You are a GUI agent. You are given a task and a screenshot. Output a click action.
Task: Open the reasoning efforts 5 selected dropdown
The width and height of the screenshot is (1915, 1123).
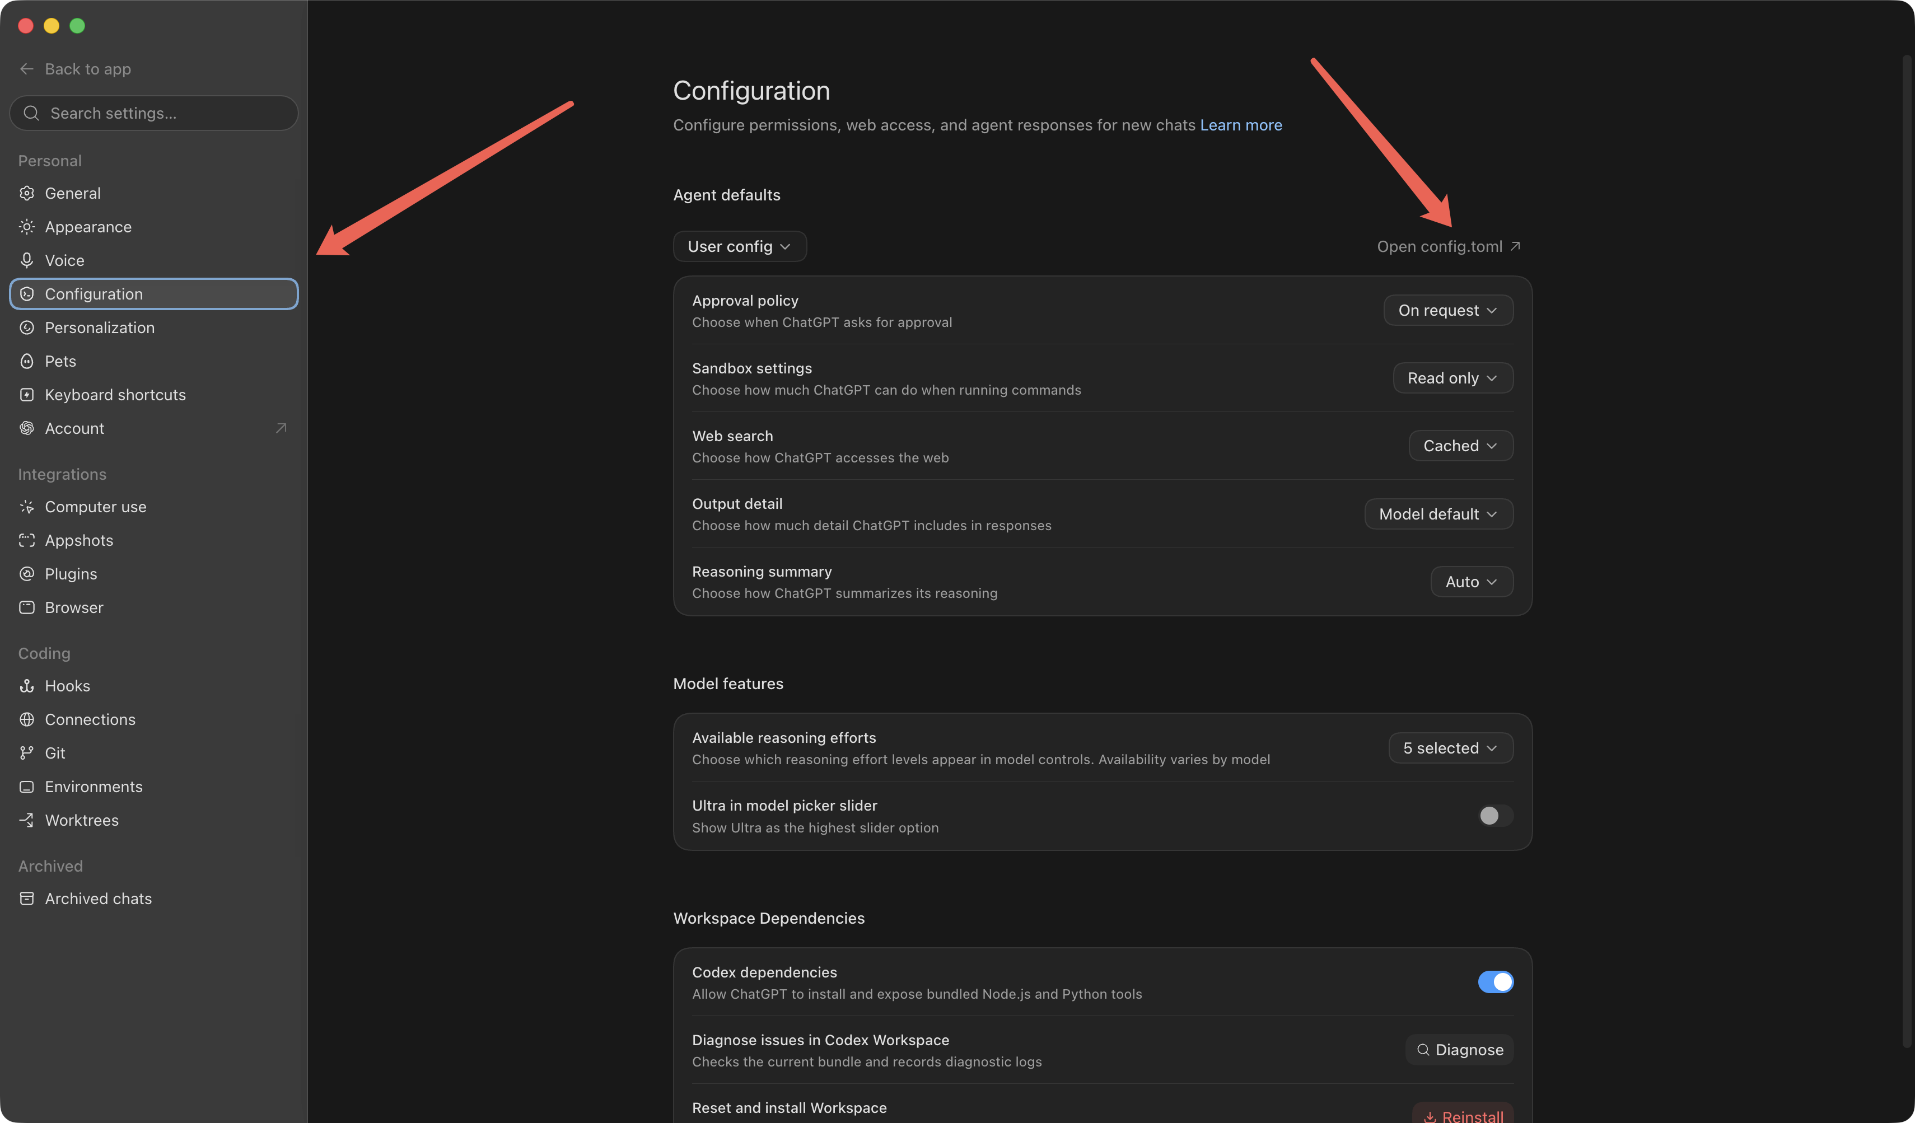(x=1451, y=748)
